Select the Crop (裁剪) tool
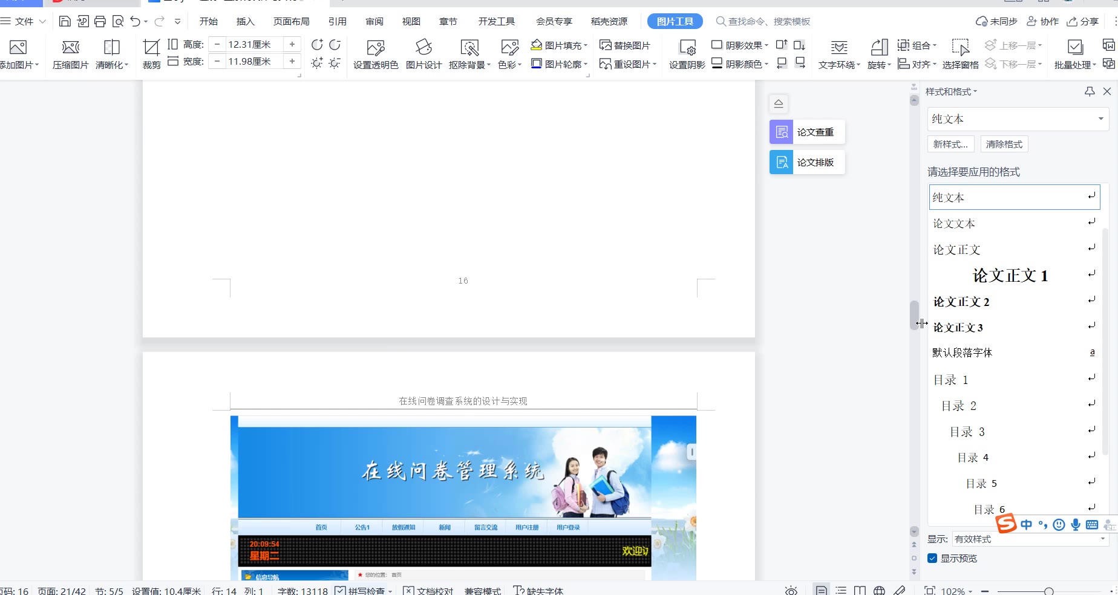The width and height of the screenshot is (1118, 595). (151, 54)
